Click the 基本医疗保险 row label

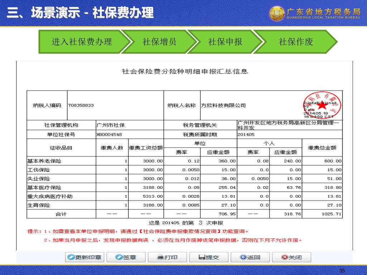coord(44,188)
